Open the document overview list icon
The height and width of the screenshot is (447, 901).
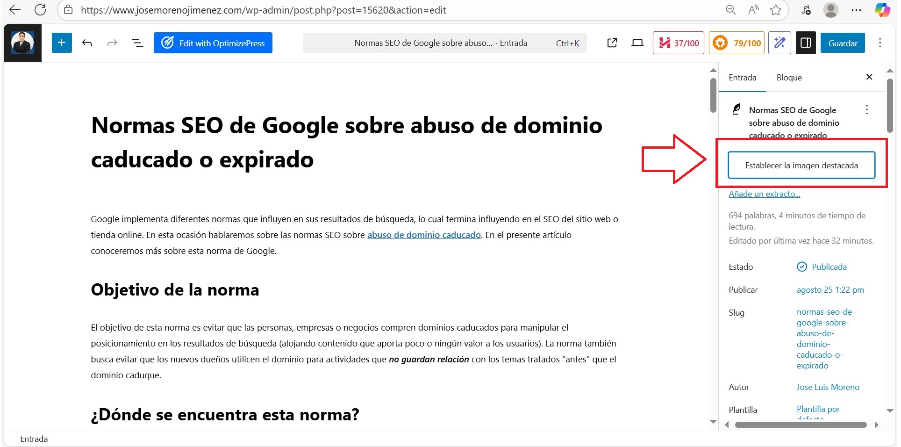[x=137, y=43]
